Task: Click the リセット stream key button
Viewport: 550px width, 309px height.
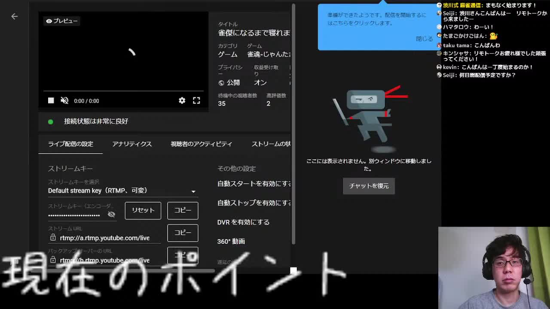Action: point(143,210)
